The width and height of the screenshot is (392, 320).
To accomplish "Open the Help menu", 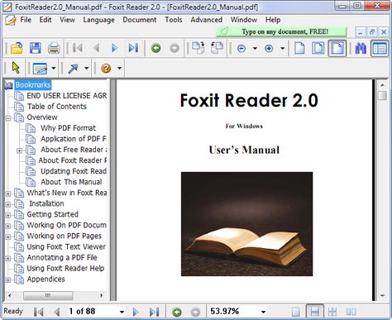I will point(273,20).
